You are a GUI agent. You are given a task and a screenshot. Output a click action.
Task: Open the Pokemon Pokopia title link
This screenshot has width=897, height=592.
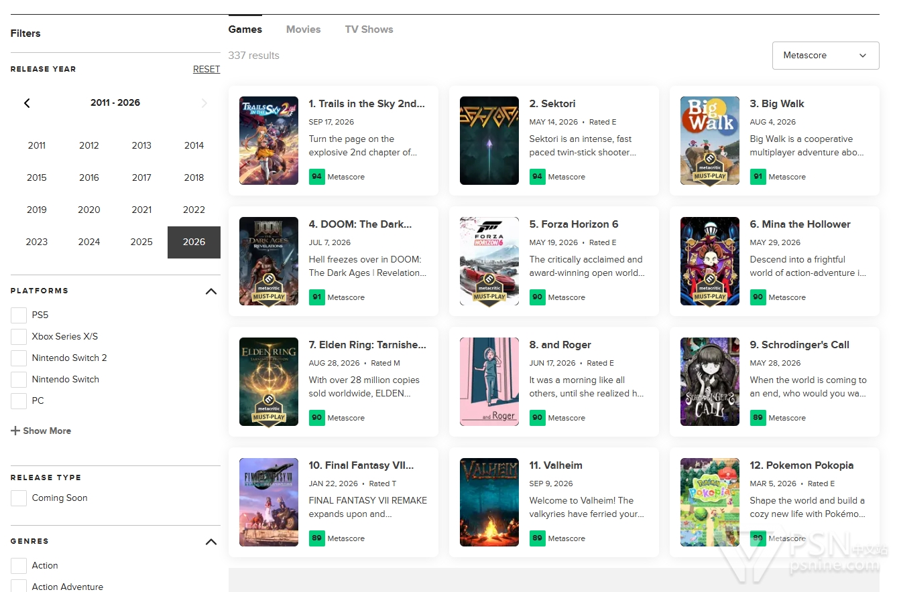801,465
